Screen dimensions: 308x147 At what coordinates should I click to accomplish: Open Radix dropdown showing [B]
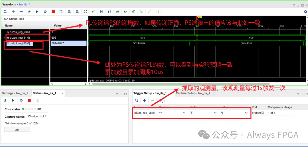(x=215, y=113)
